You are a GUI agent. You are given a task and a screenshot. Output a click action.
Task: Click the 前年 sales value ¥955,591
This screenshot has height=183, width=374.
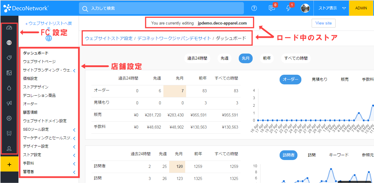198,115
